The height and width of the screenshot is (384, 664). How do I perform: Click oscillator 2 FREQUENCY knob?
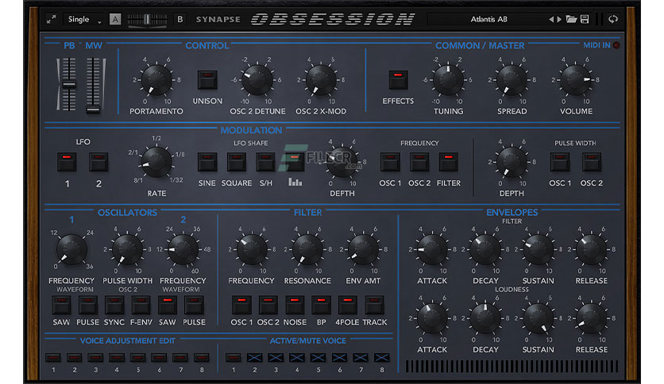click(183, 249)
